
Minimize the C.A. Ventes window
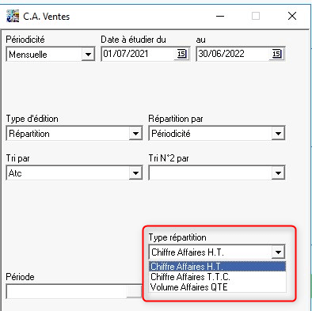220,17
